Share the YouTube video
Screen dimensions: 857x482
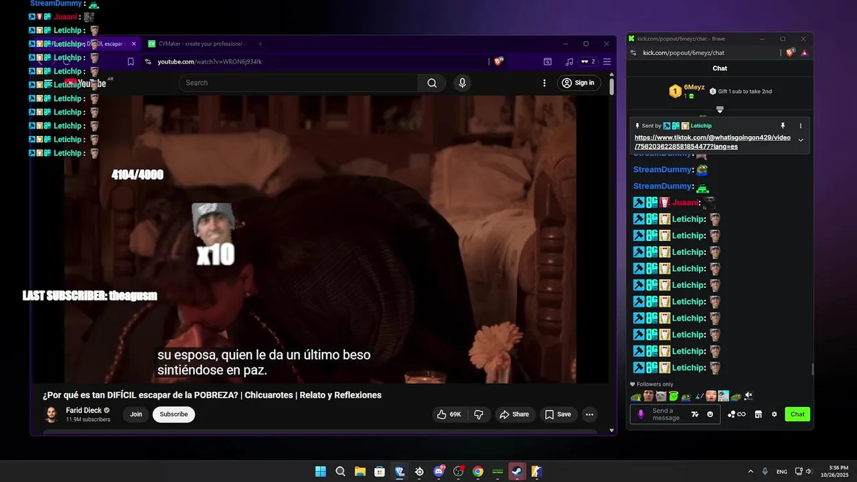[514, 414]
